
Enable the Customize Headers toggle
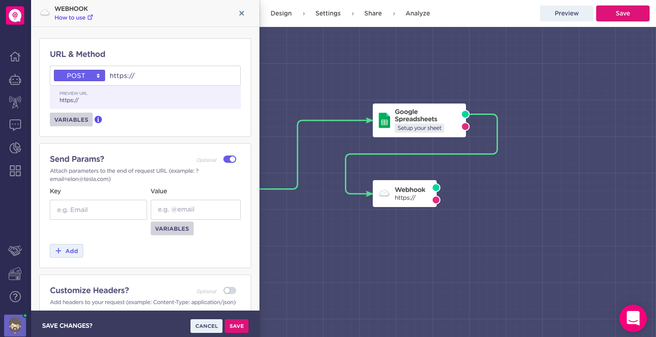pyautogui.click(x=230, y=290)
